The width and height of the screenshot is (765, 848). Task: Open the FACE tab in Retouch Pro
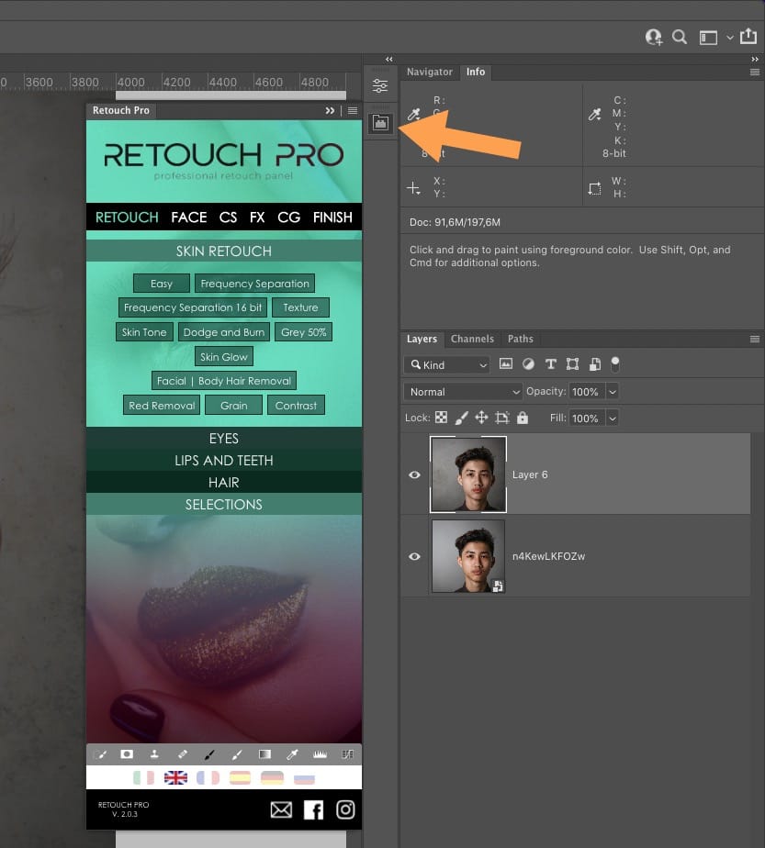click(x=189, y=218)
